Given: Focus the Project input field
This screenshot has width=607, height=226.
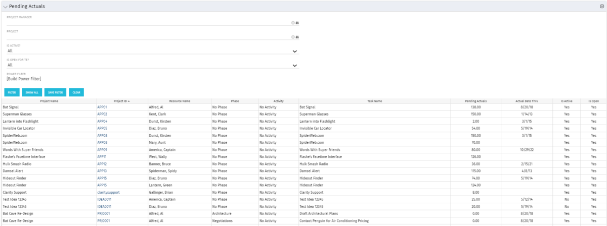Looking at the screenshot, I should pyautogui.click(x=148, y=37).
